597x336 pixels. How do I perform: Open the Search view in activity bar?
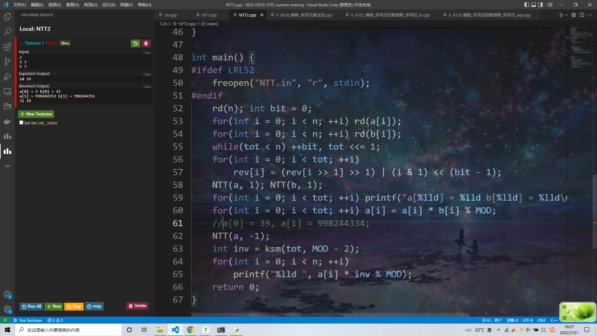pyautogui.click(x=7, y=32)
